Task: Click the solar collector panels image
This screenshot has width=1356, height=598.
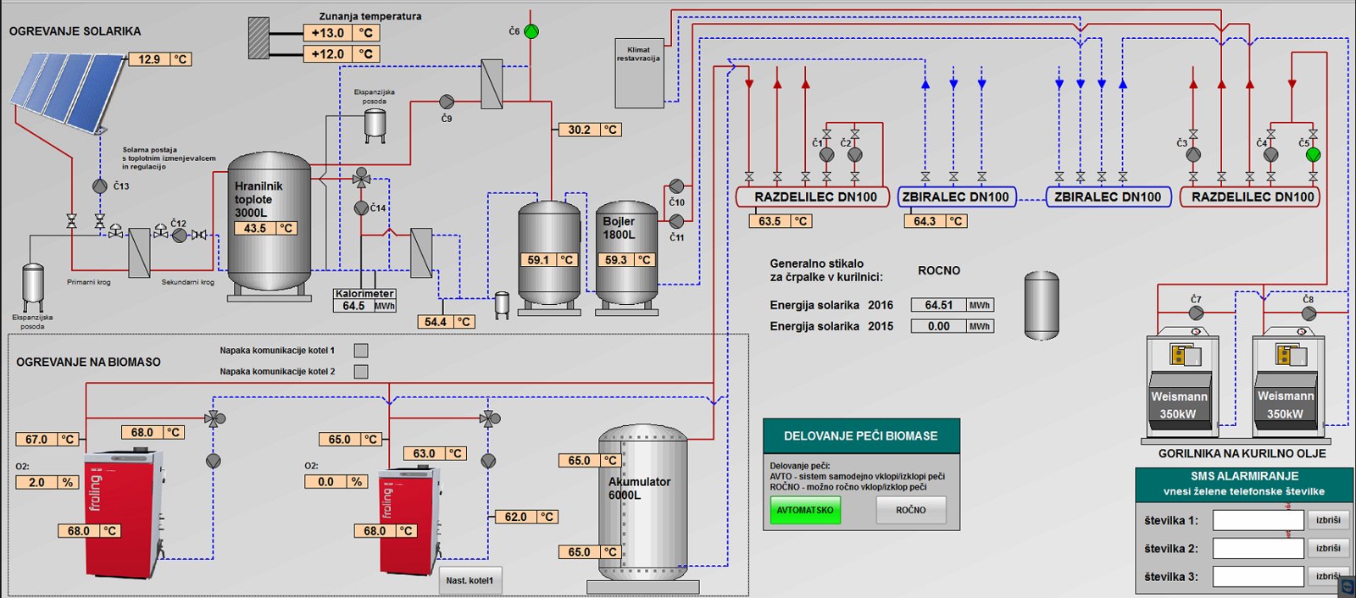Action: pos(67,91)
